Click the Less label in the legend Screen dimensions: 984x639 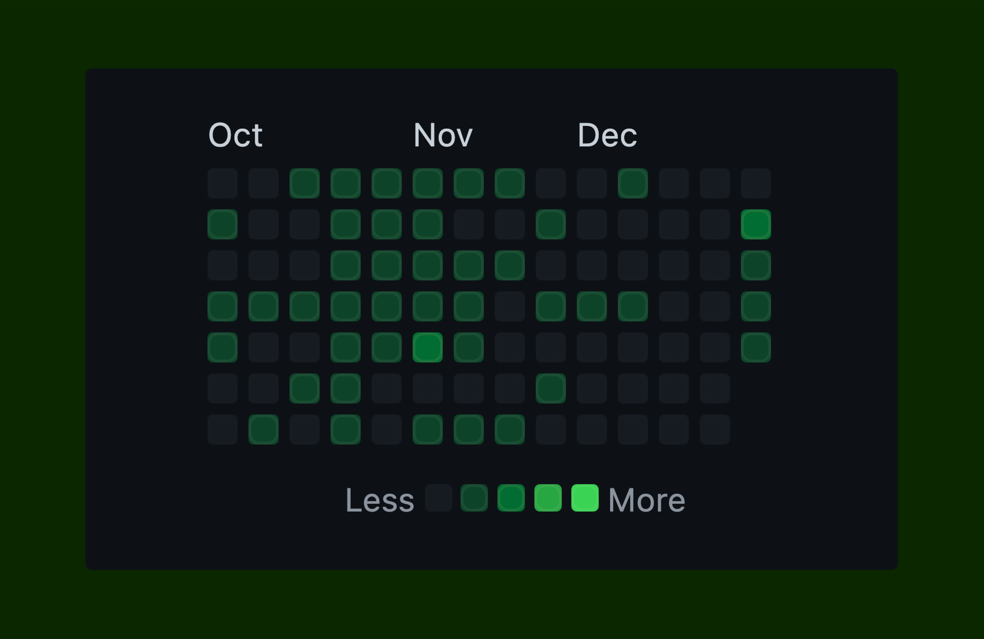pos(380,500)
